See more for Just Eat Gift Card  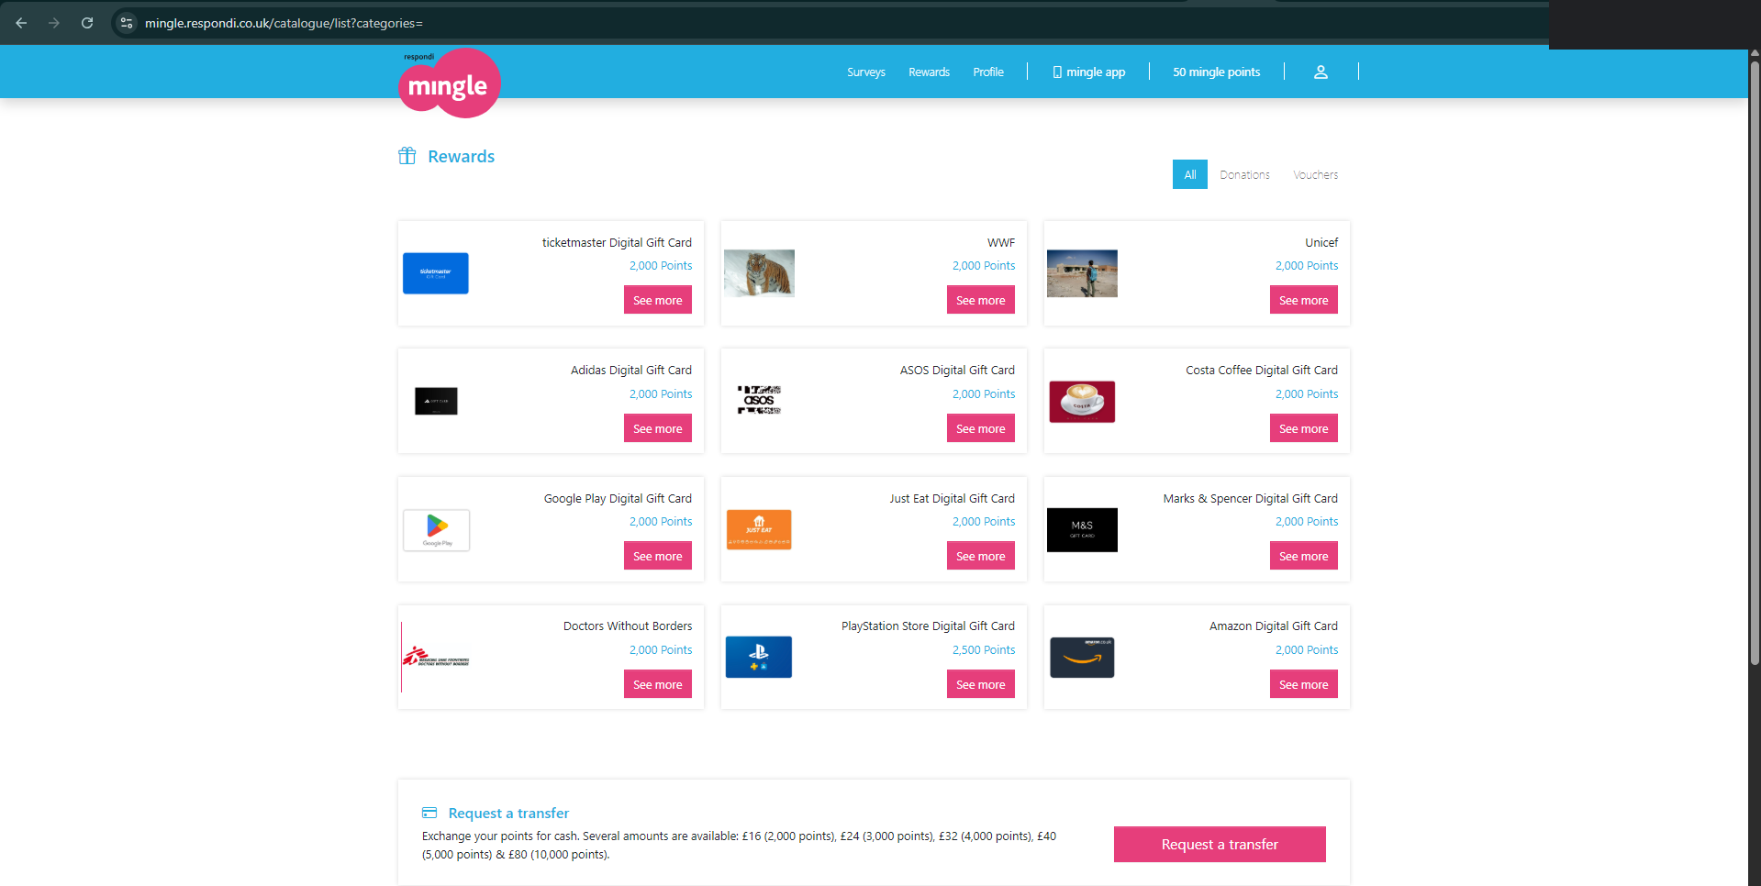pos(981,556)
